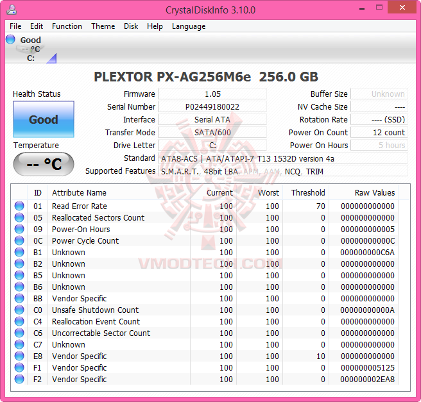This screenshot has height=402, width=421.
Task: Close the CrystalDiskInfo window
Action: point(402,8)
